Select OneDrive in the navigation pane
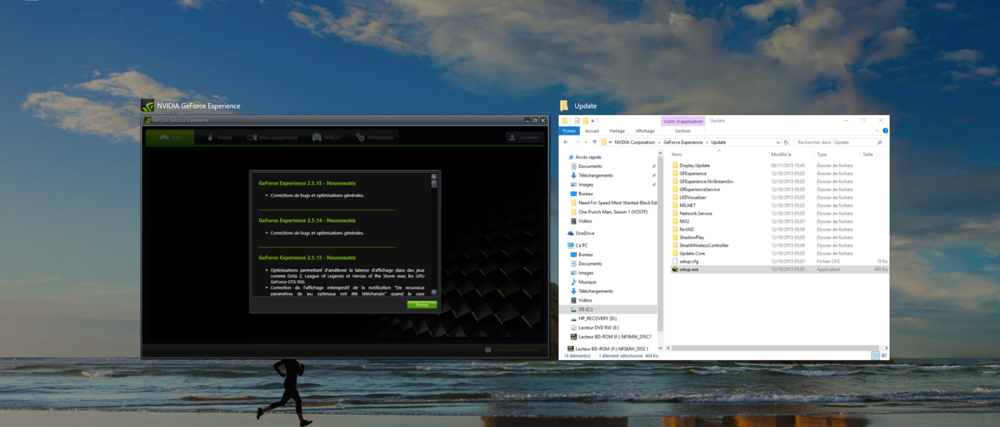The image size is (1000, 427). click(581, 233)
